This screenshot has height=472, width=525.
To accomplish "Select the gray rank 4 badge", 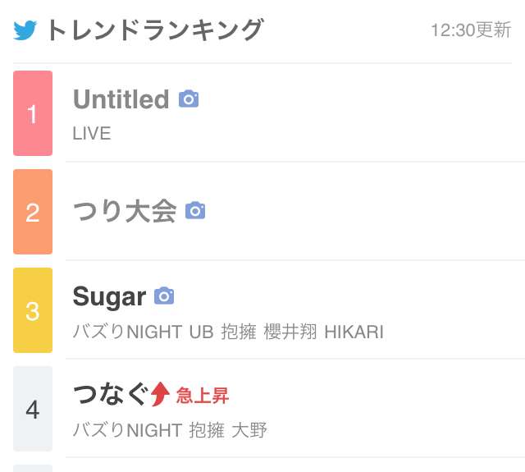I will 33,409.
